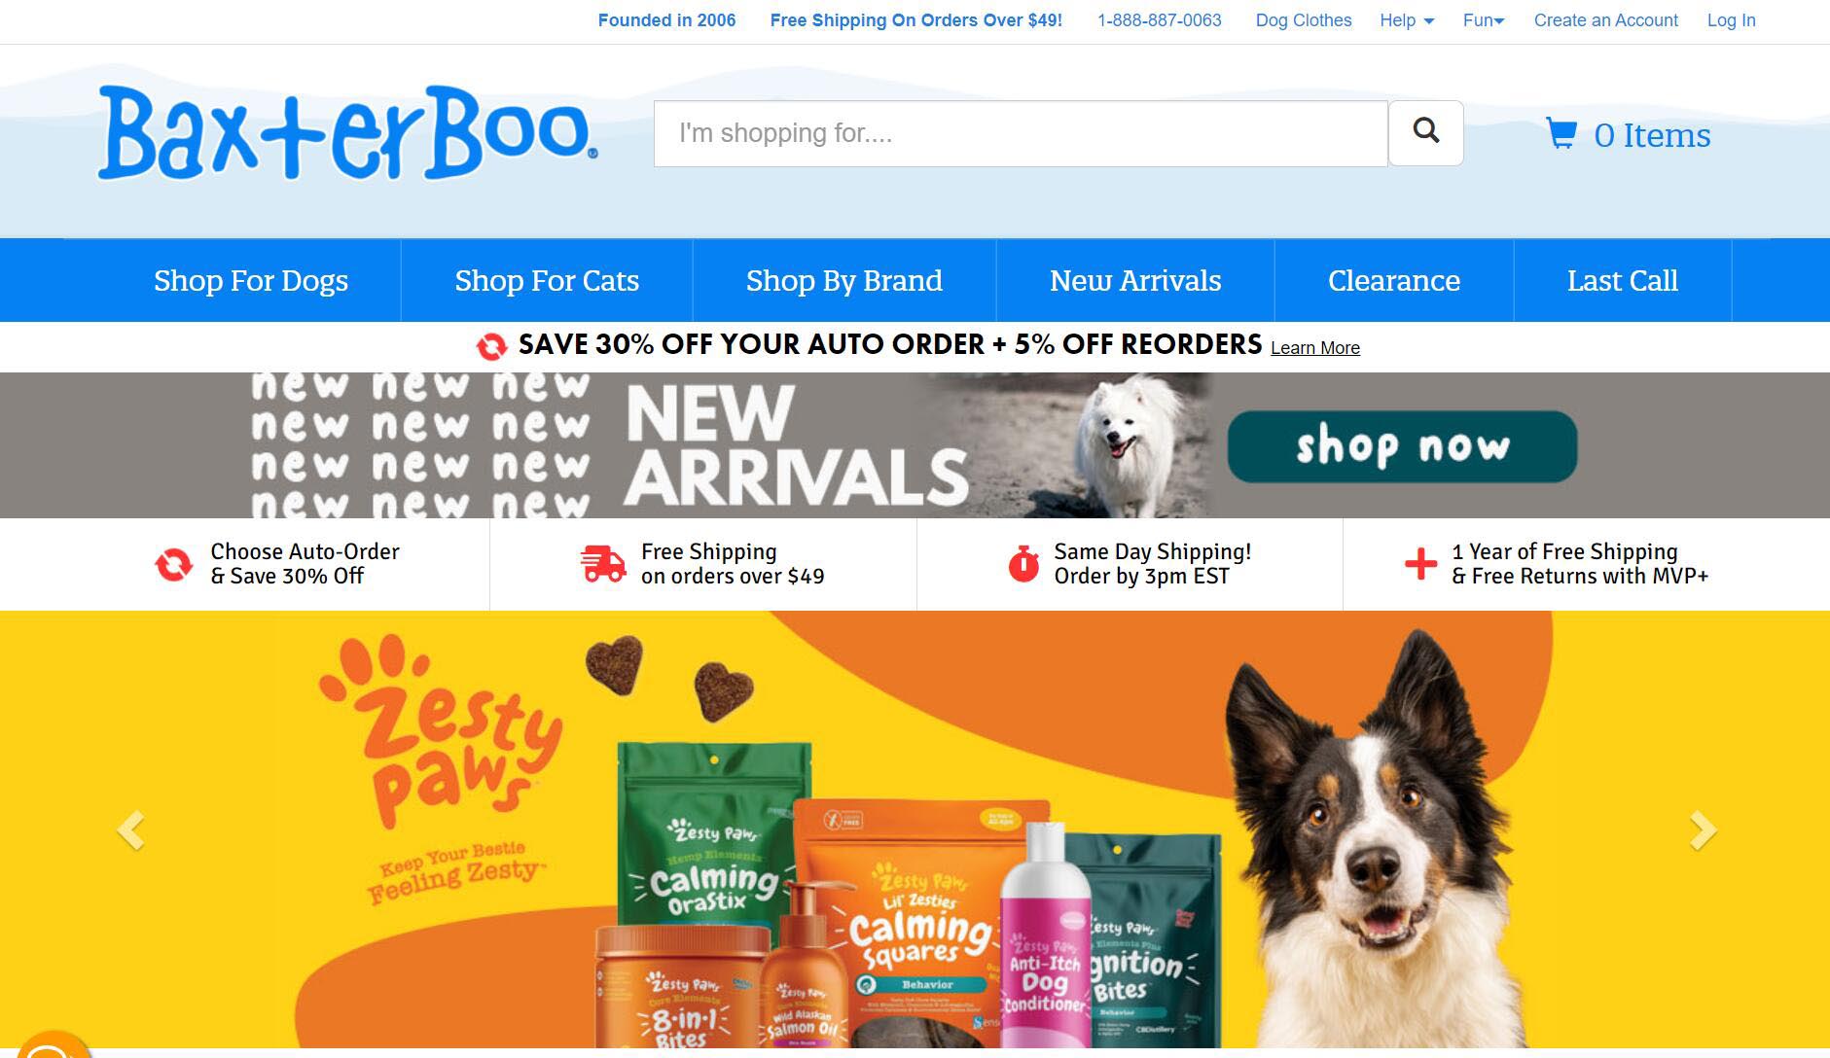This screenshot has width=1830, height=1058.
Task: Select the Clearance navigation tab
Action: (1394, 280)
